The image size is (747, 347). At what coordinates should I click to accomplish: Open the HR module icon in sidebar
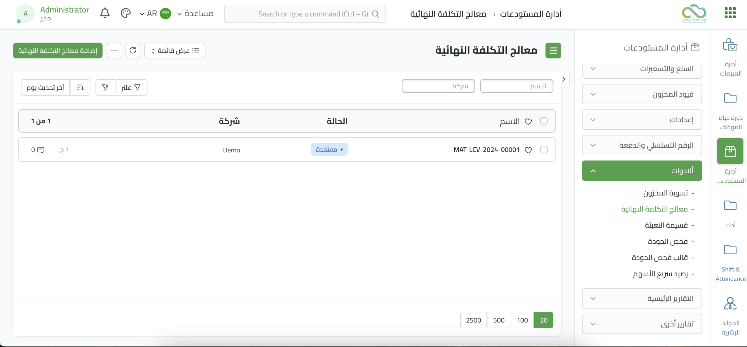point(730,304)
